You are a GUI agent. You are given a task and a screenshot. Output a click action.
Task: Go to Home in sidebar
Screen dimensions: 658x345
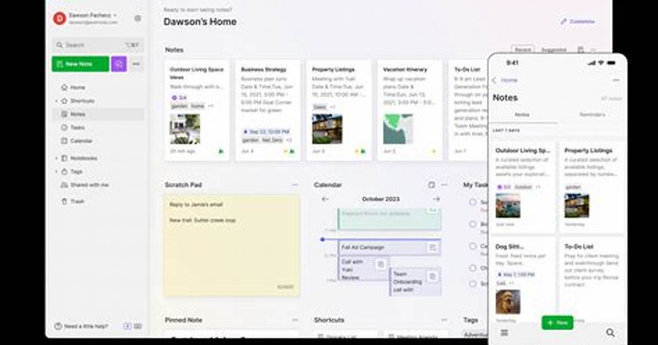click(x=77, y=87)
